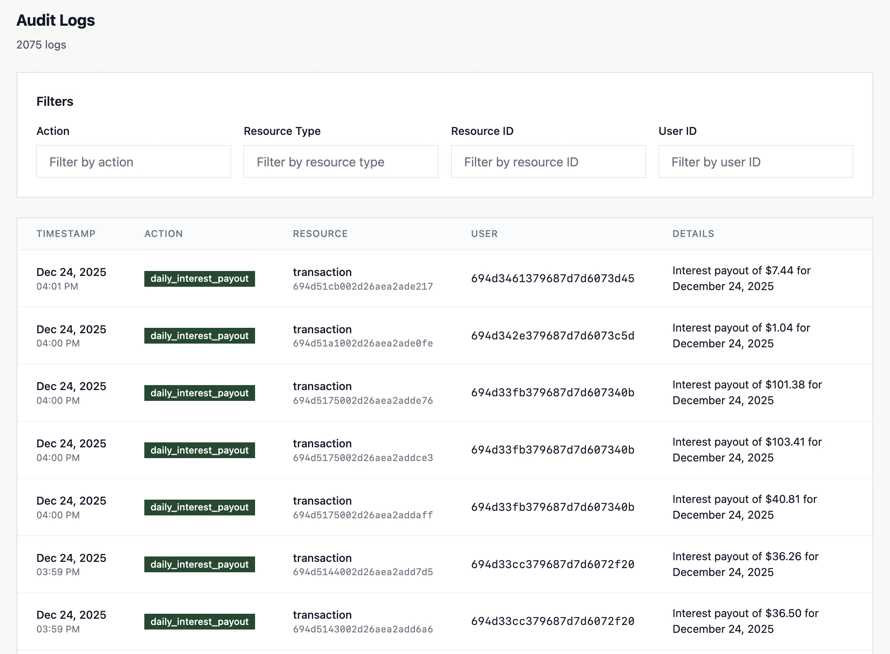890x654 pixels.
Task: Select resource ID 694d5175002d26aea2adde76
Action: click(x=362, y=400)
